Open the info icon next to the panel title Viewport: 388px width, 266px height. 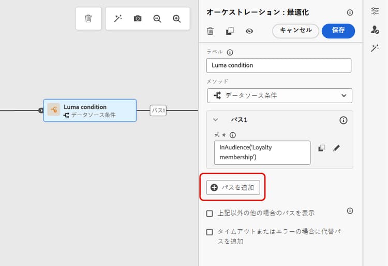(x=350, y=12)
